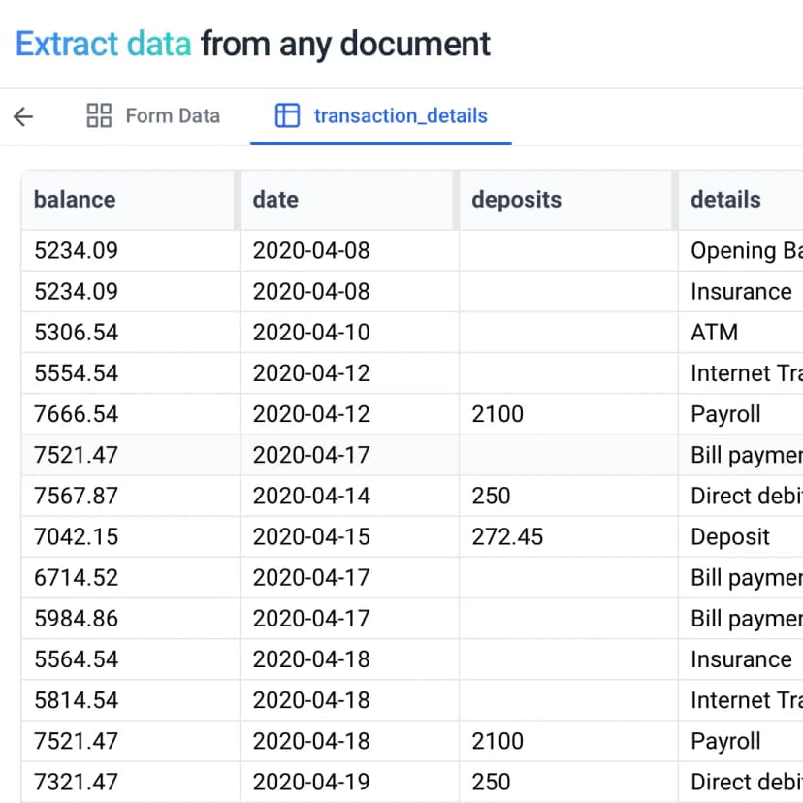803x803 pixels.
Task: Click balance cell 7321.47
Action: tap(131, 782)
